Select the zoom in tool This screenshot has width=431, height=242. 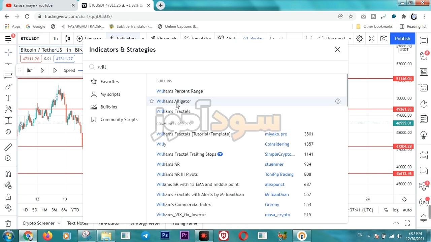tap(8, 158)
